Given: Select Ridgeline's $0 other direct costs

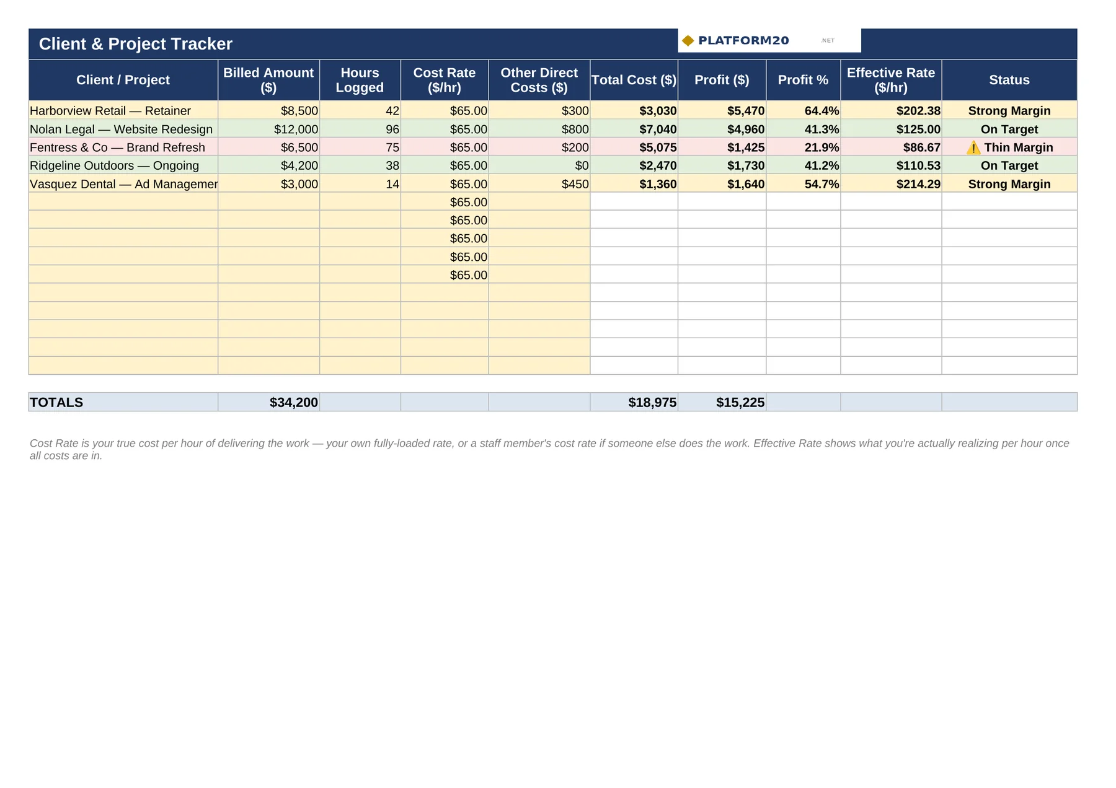Looking at the screenshot, I should [539, 165].
